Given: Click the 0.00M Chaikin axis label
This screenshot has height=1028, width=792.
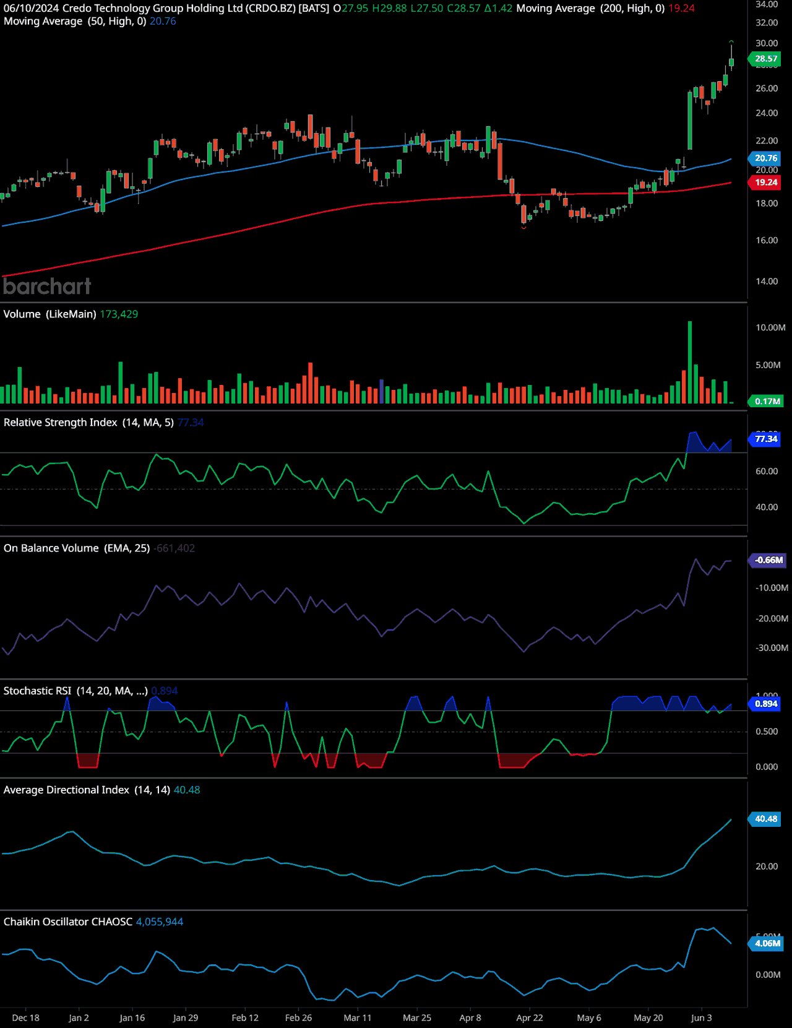Looking at the screenshot, I should click(768, 975).
